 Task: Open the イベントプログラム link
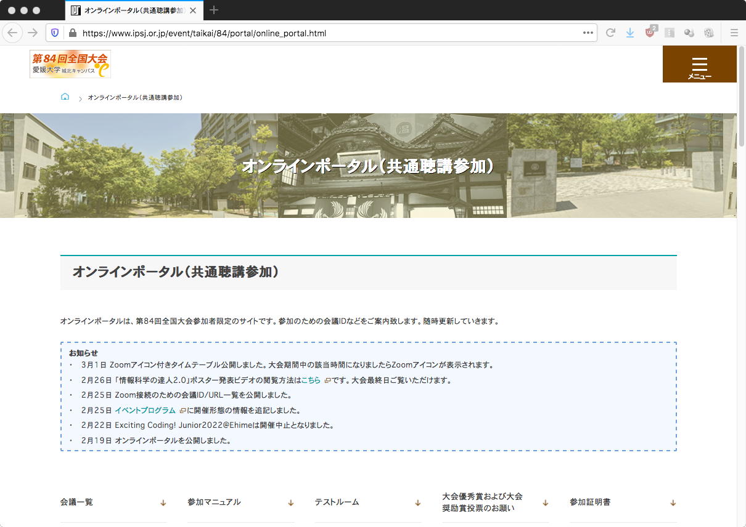(x=145, y=410)
